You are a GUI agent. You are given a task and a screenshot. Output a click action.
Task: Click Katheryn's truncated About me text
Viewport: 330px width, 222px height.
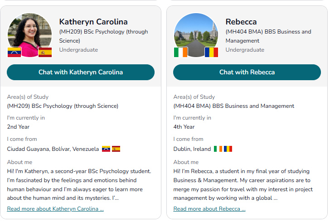click(x=79, y=184)
